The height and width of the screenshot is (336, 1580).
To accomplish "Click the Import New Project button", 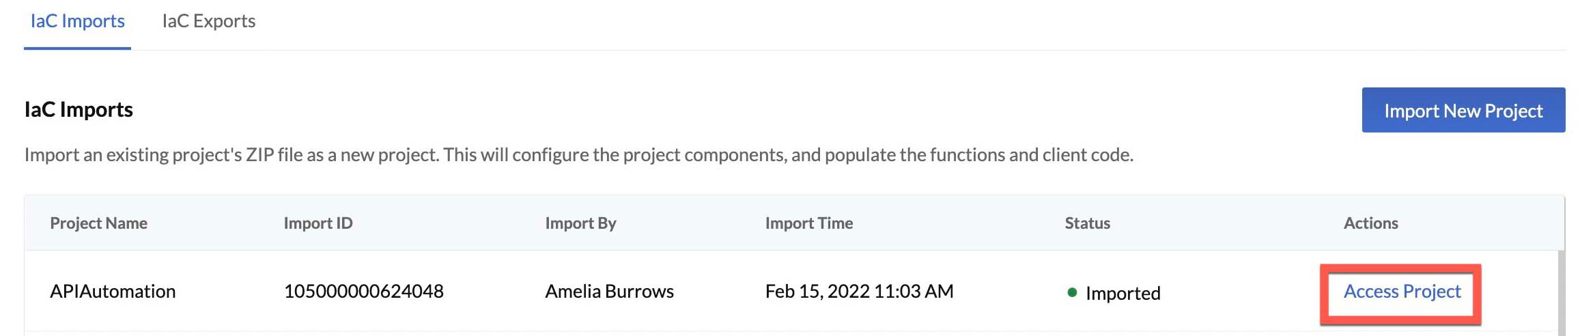I will [x=1463, y=110].
